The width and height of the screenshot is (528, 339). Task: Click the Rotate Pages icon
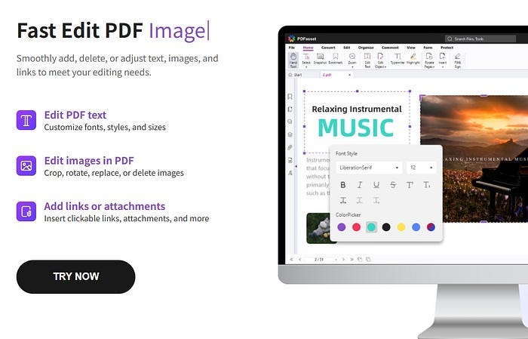429,57
